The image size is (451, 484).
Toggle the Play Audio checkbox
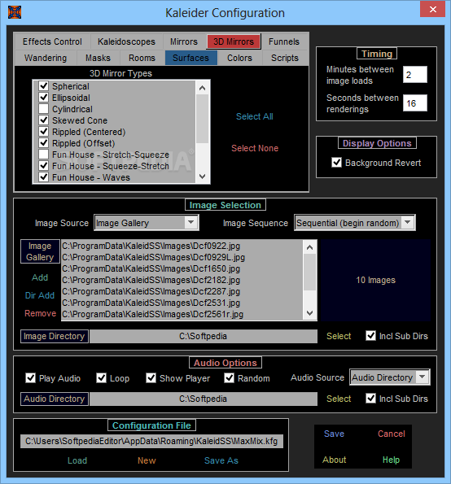(x=30, y=377)
